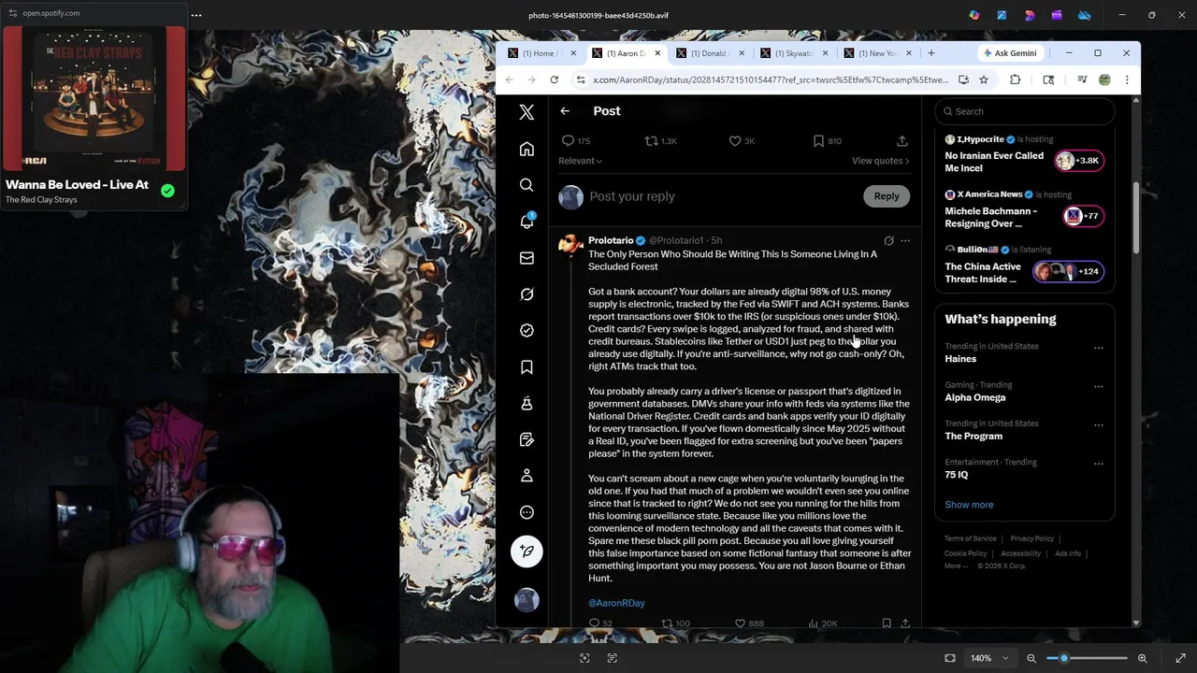Like the main post (3K)
The height and width of the screenshot is (673, 1197).
pos(742,141)
